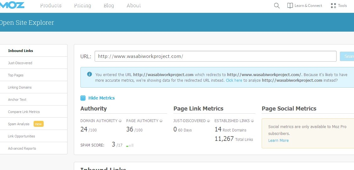The height and width of the screenshot is (170, 354).
Task: Open the Linking Domains sidebar tab
Action: pos(34,87)
